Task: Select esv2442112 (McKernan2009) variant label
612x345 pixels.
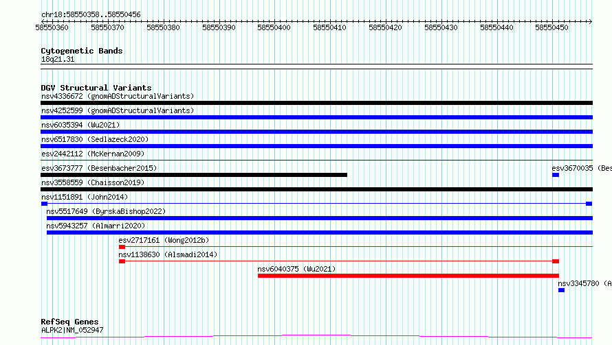Action: (x=93, y=154)
